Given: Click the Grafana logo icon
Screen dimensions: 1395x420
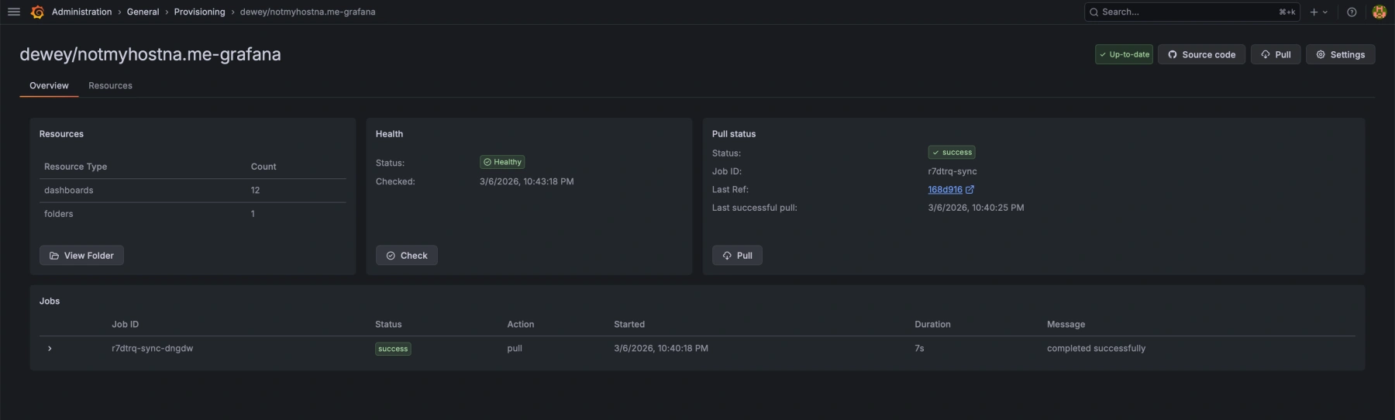Looking at the screenshot, I should [x=37, y=12].
